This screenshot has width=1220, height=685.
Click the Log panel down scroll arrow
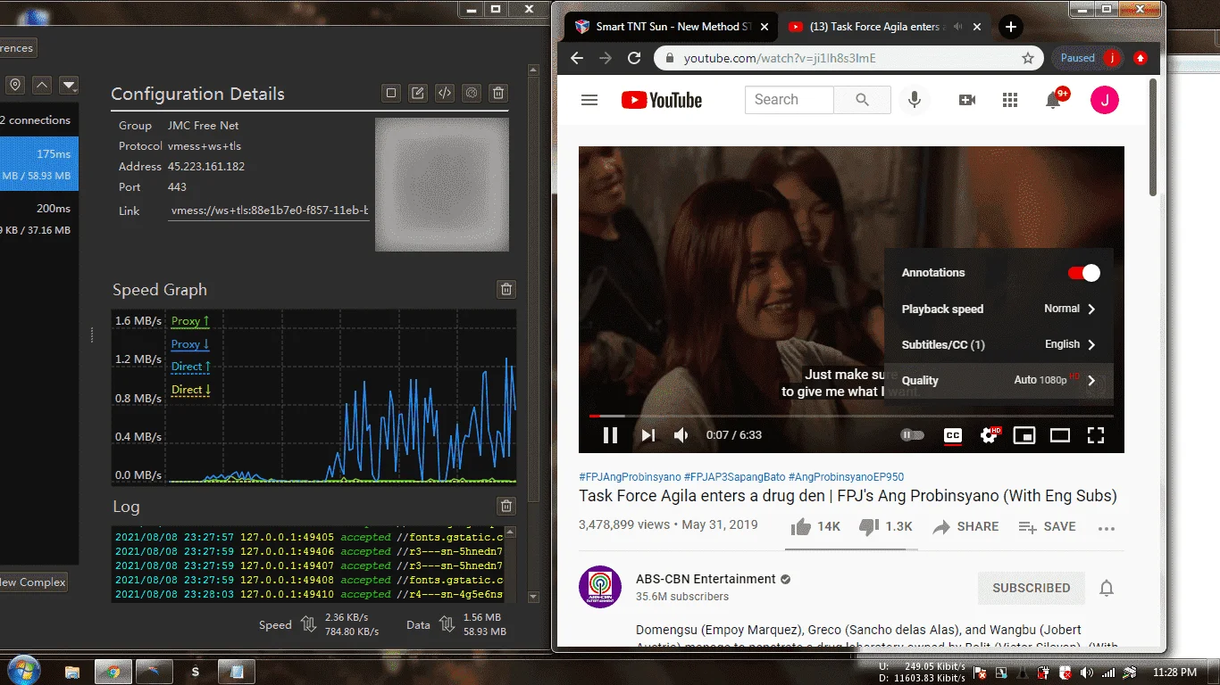point(533,597)
